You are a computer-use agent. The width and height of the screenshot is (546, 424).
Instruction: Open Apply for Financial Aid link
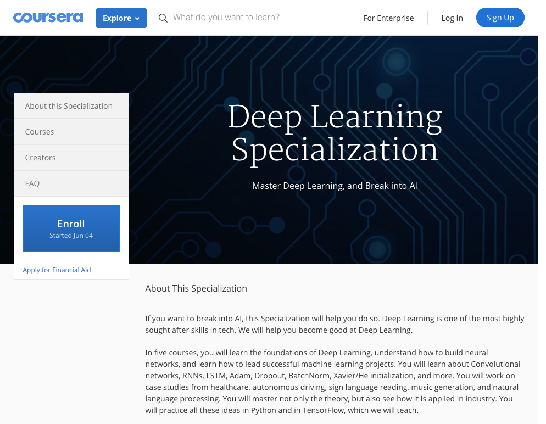tap(57, 270)
